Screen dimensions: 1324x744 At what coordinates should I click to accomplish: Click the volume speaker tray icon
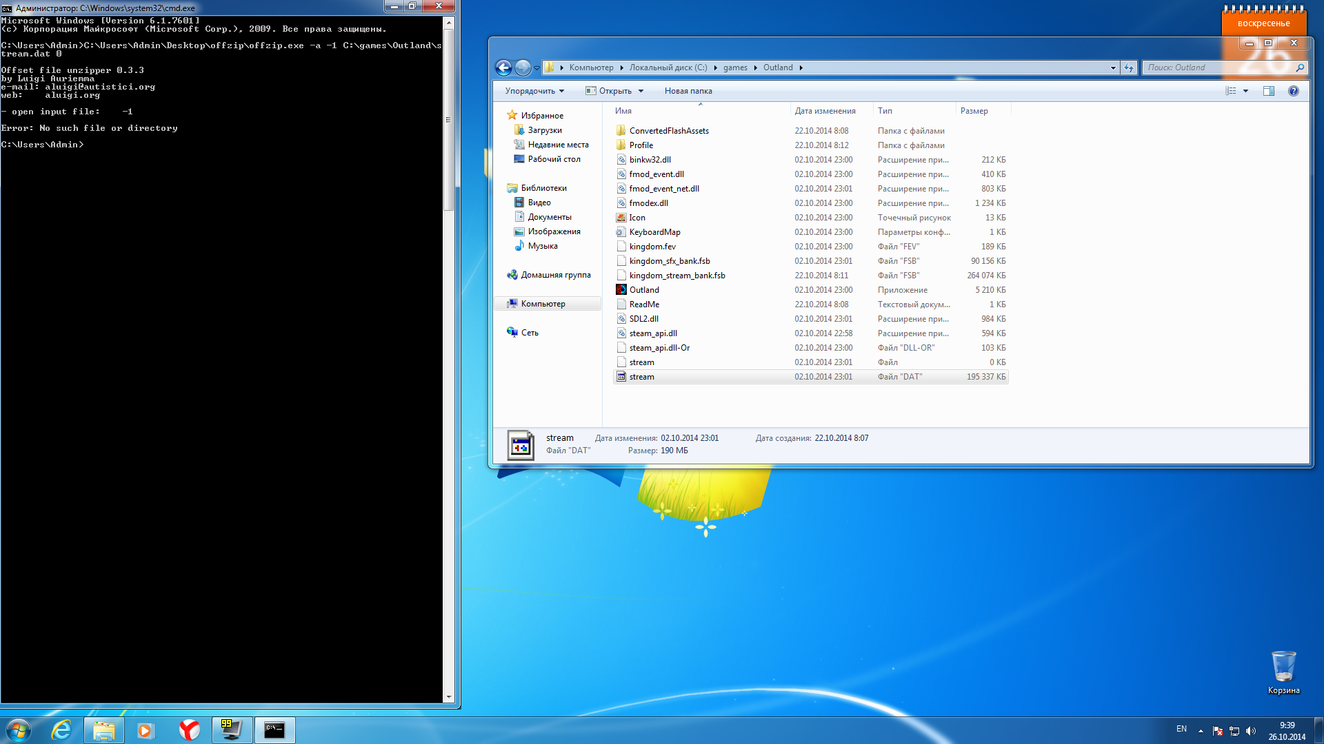tap(1251, 731)
